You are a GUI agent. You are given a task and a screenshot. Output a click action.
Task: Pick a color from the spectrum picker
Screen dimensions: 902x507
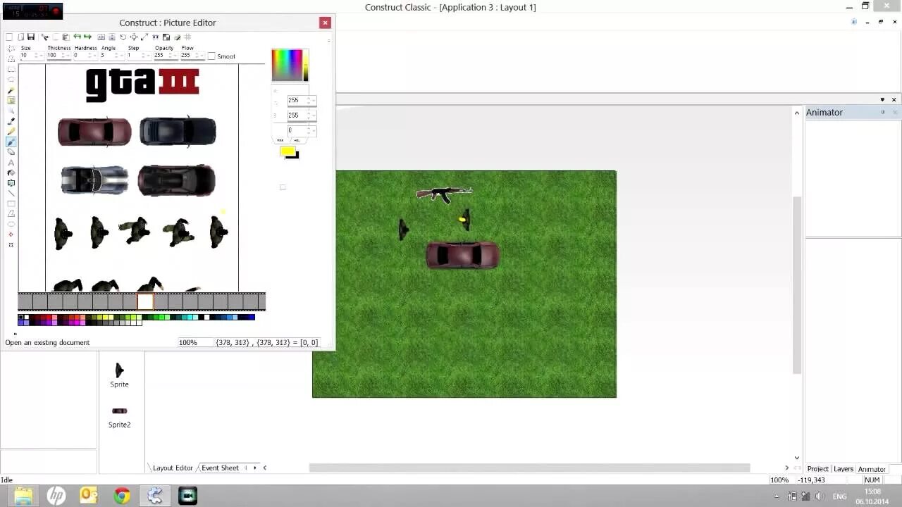tap(287, 65)
